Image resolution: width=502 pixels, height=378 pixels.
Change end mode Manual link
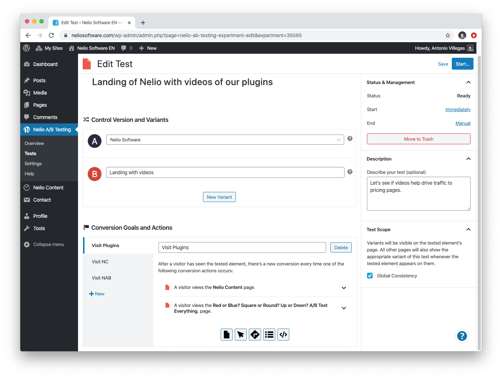(463, 123)
